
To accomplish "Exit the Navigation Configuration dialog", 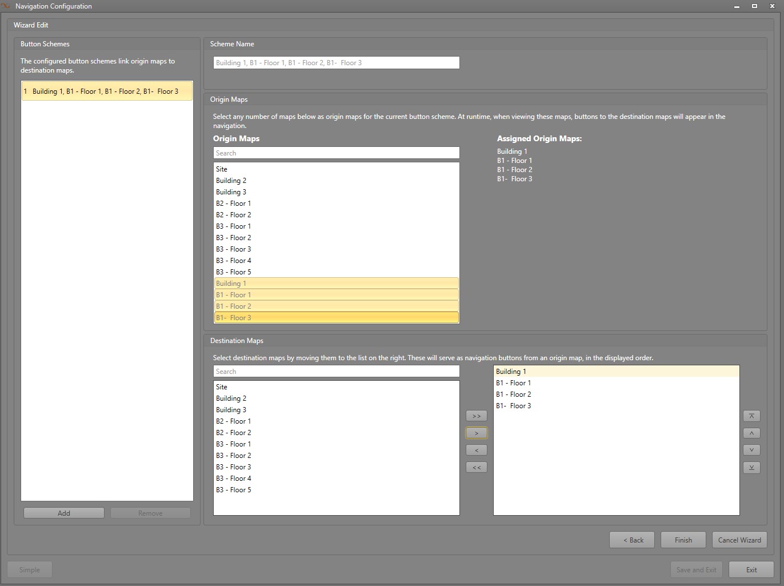I will pos(751,570).
